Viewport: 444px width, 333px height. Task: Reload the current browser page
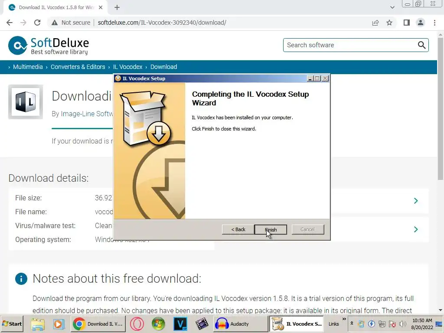click(x=37, y=23)
